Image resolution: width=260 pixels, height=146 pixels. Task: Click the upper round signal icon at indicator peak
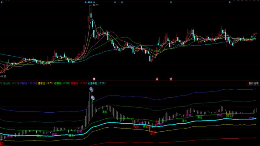click(x=91, y=89)
